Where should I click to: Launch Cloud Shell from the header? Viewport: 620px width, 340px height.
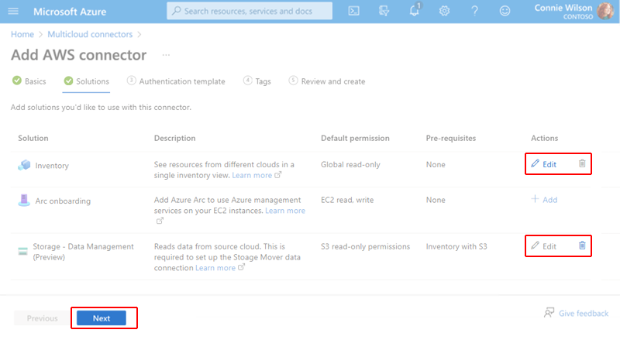coord(354,11)
